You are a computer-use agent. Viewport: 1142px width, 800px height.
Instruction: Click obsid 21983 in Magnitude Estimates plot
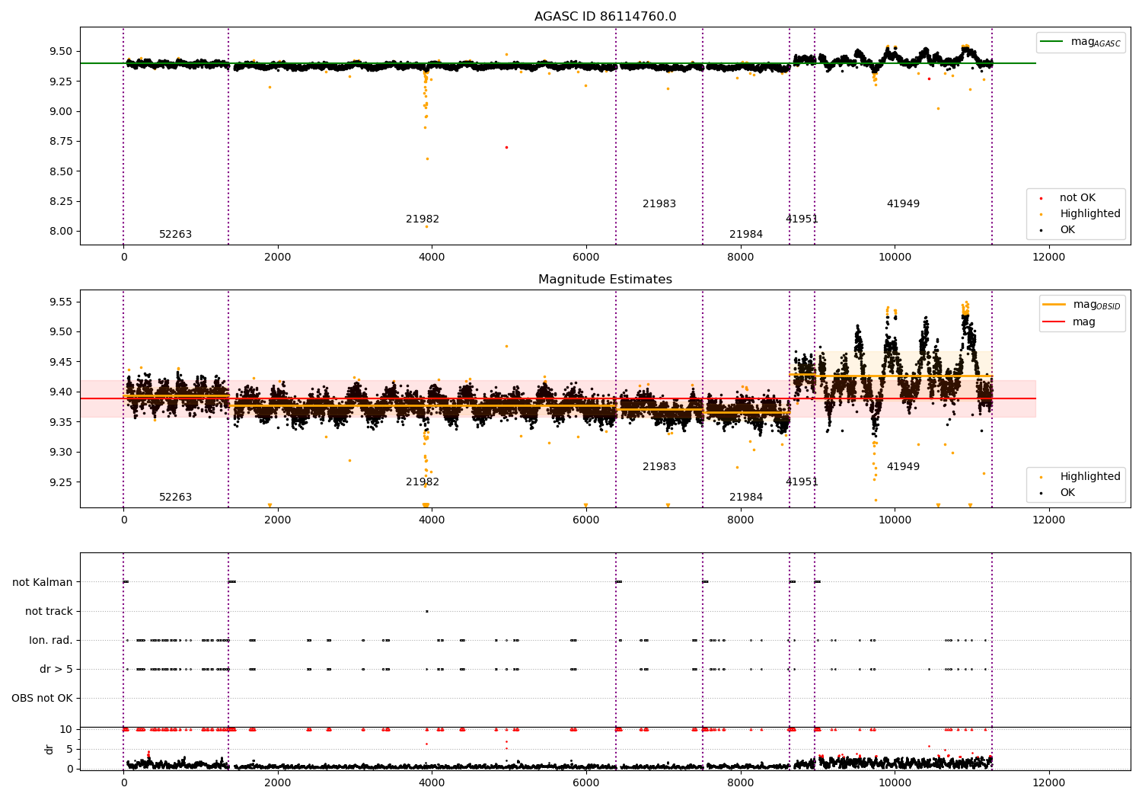coord(659,467)
